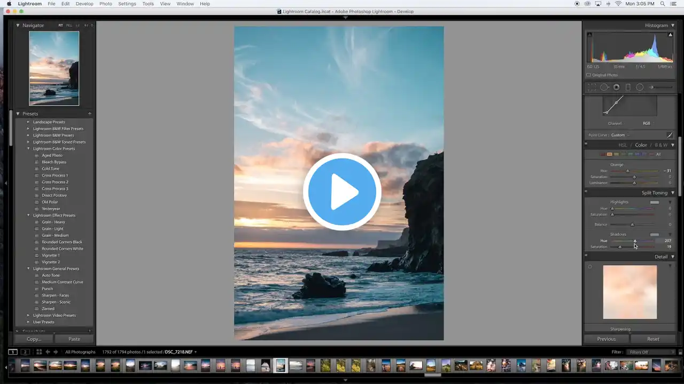
Task: Click the Reset button
Action: point(653,339)
